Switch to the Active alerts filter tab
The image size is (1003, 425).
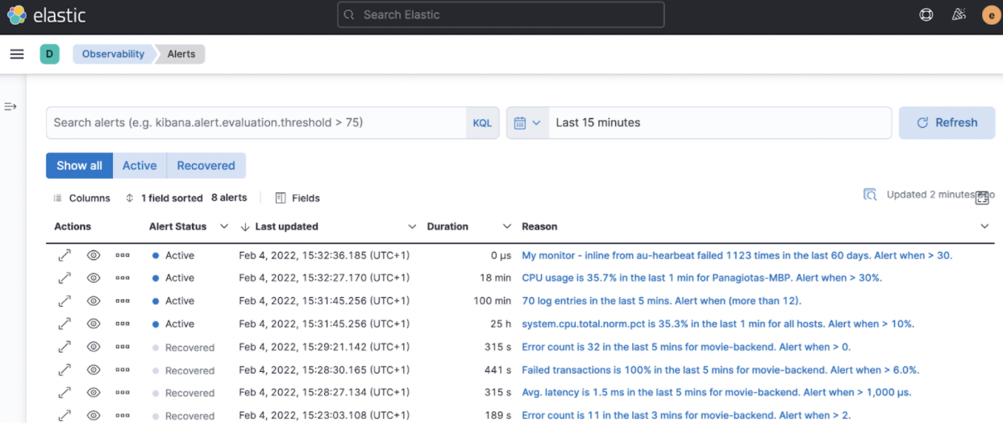[139, 166]
